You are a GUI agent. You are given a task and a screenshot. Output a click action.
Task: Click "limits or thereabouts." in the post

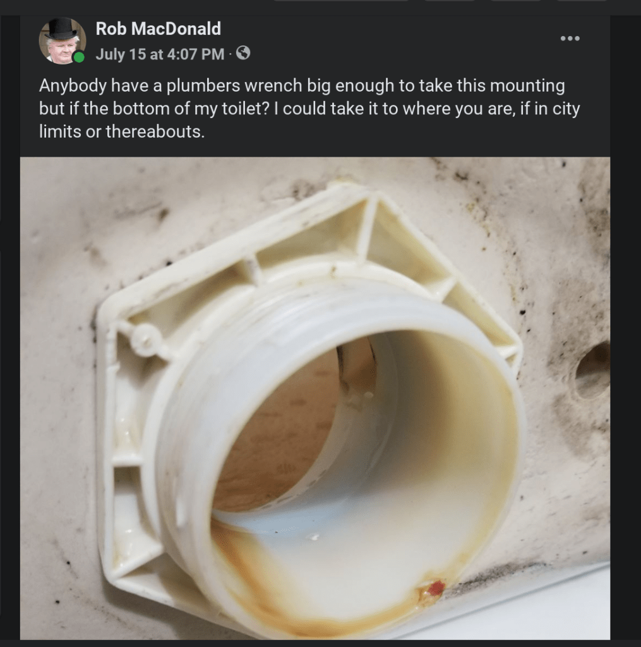pos(122,133)
